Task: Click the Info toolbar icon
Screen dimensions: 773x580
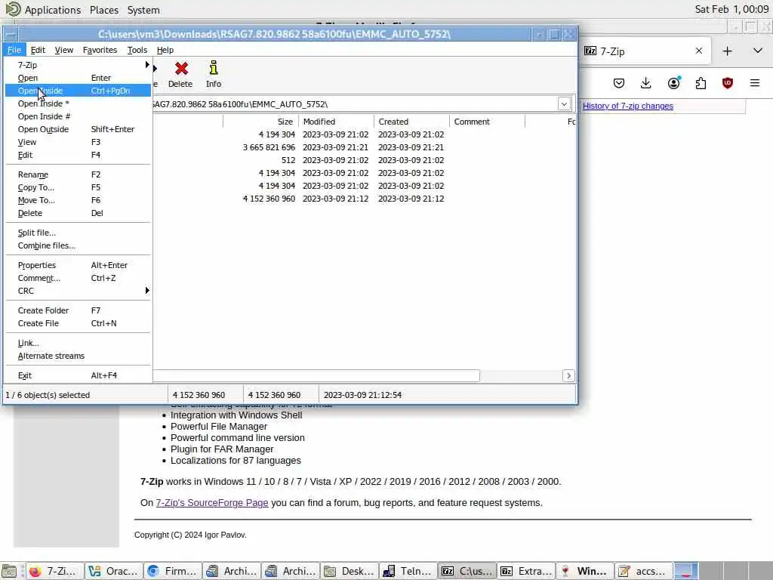Action: (x=214, y=75)
